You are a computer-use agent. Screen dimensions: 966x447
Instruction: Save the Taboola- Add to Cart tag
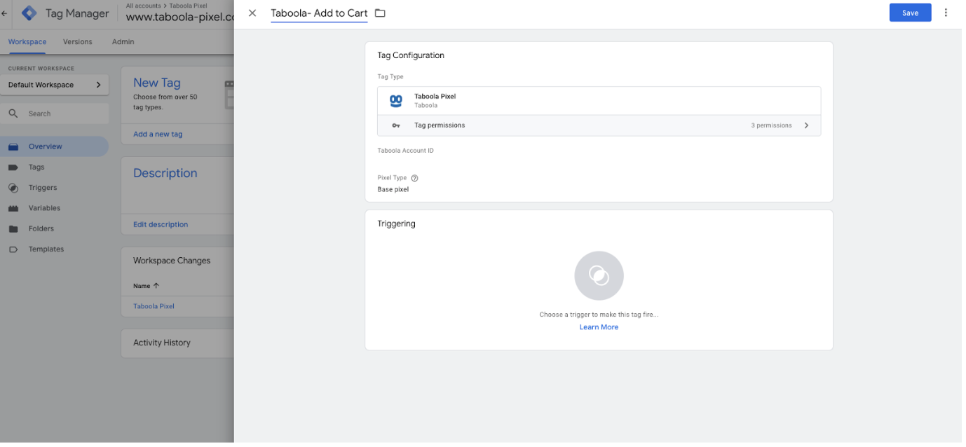pyautogui.click(x=910, y=13)
